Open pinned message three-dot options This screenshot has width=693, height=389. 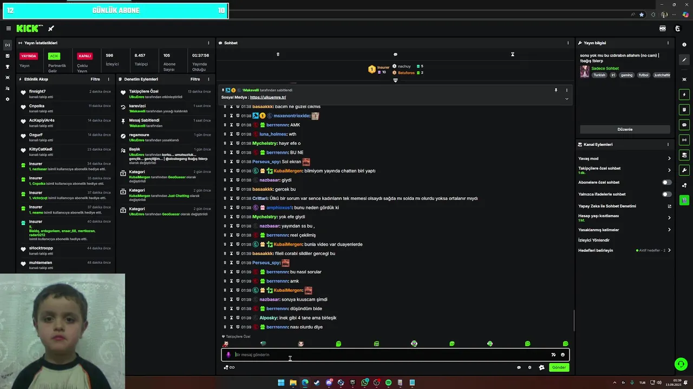click(567, 90)
